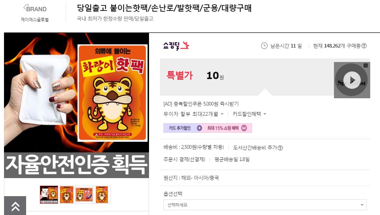This screenshot has width=380, height=215.
Task: Jump to top with double-chevron button
Action: coord(15,206)
